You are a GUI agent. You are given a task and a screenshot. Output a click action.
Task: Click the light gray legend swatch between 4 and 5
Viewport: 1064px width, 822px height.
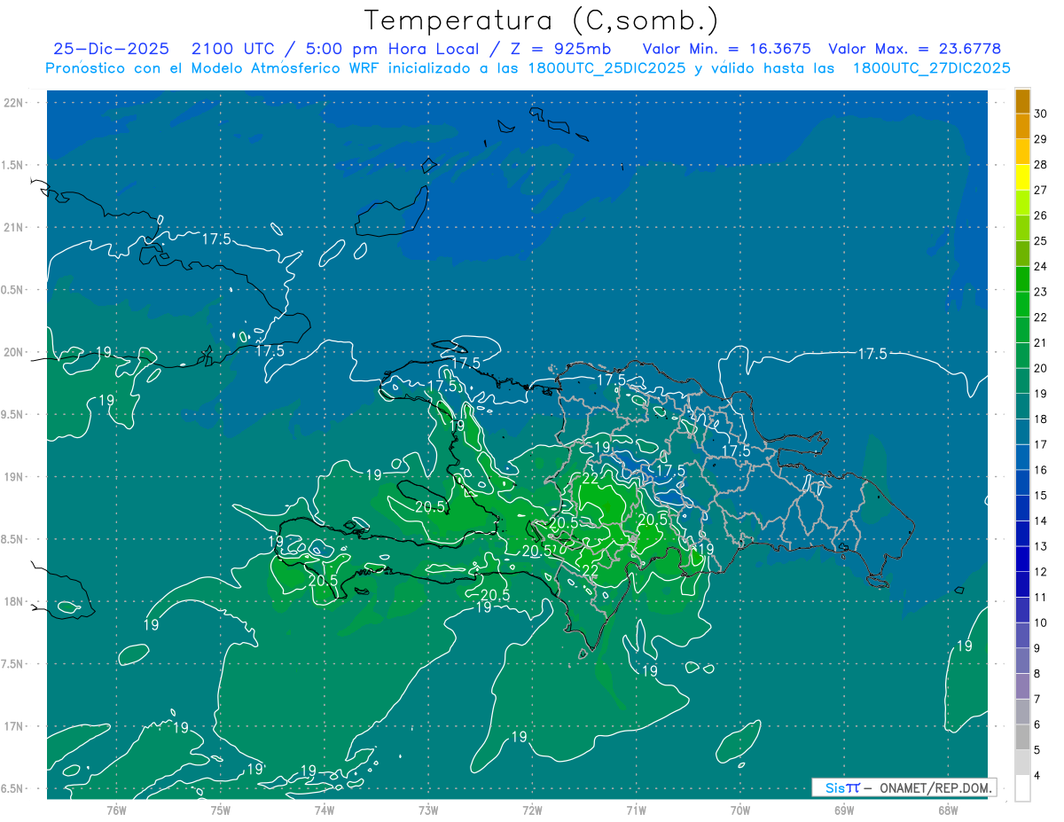[x=1022, y=763]
